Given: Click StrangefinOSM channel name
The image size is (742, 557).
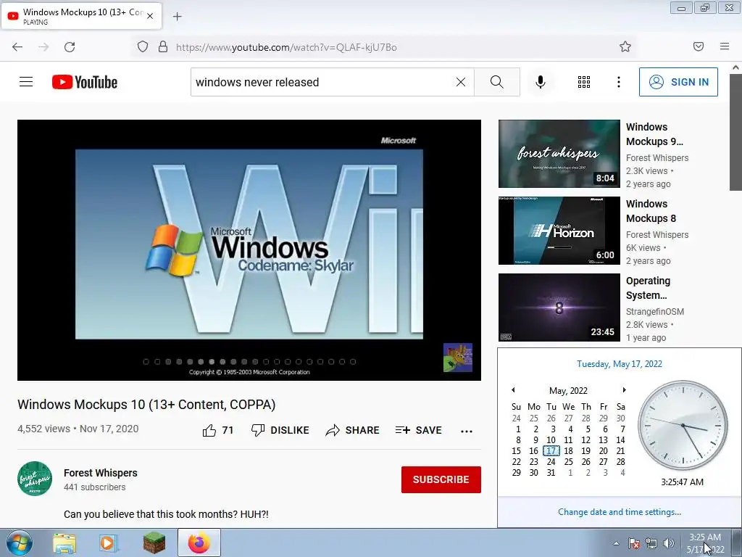Looking at the screenshot, I should click(x=655, y=312).
